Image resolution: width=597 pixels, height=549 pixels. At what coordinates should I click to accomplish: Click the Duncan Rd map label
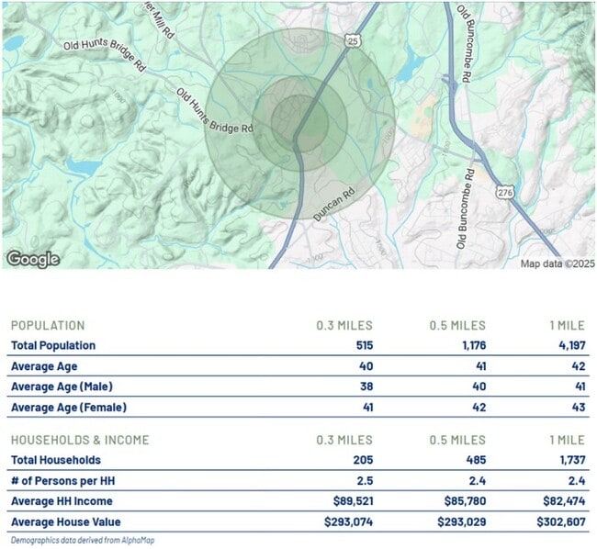coord(334,197)
